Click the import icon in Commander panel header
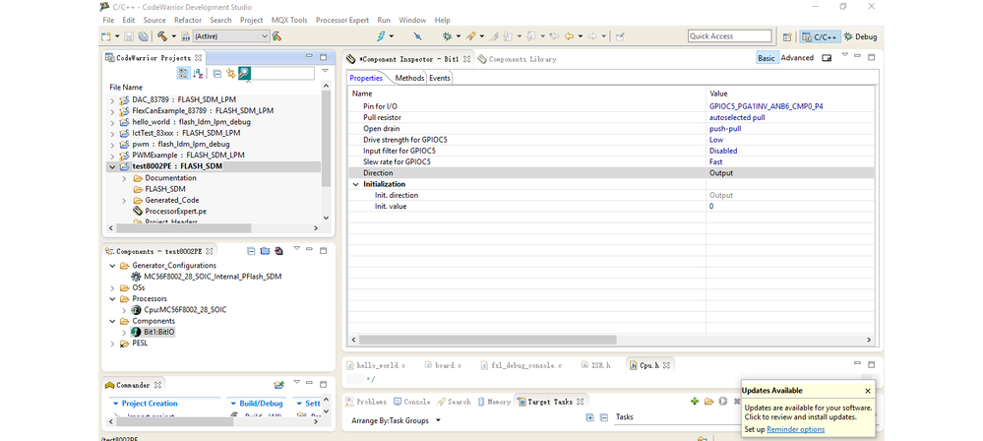Screen dimensions: 983x441 [279, 385]
